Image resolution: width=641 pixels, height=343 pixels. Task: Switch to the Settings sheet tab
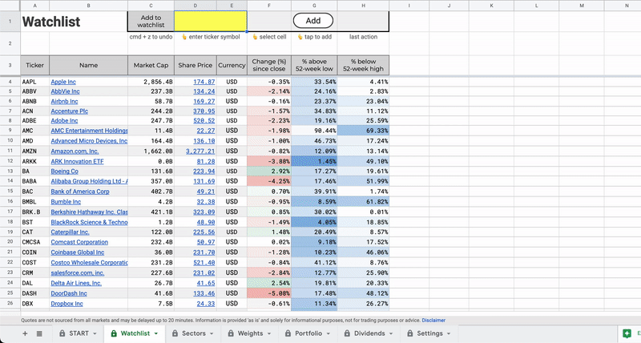(x=429, y=333)
